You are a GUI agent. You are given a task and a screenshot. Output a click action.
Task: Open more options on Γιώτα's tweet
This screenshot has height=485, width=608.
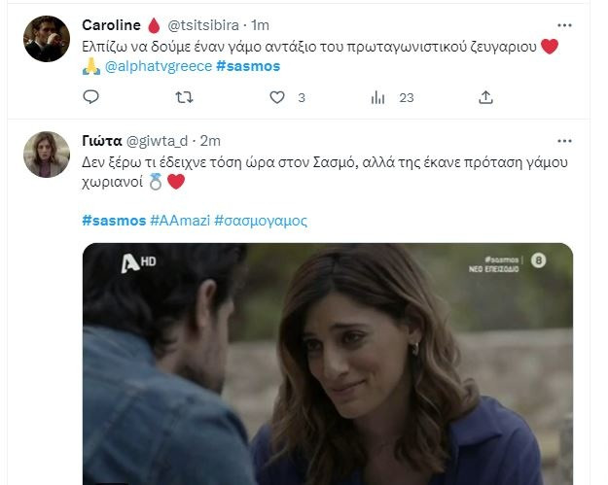point(564,141)
